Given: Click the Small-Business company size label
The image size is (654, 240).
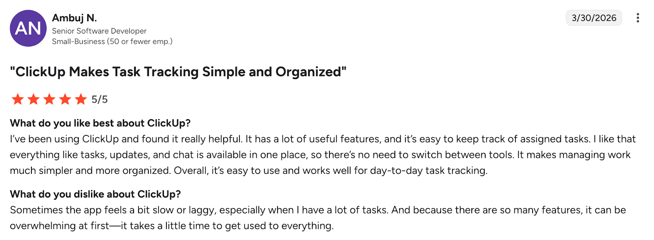Looking at the screenshot, I should coord(112,42).
